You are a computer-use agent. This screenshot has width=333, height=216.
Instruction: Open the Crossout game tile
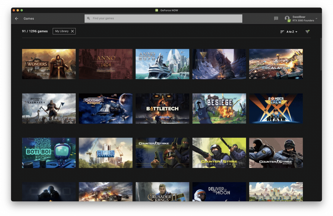pos(106,192)
